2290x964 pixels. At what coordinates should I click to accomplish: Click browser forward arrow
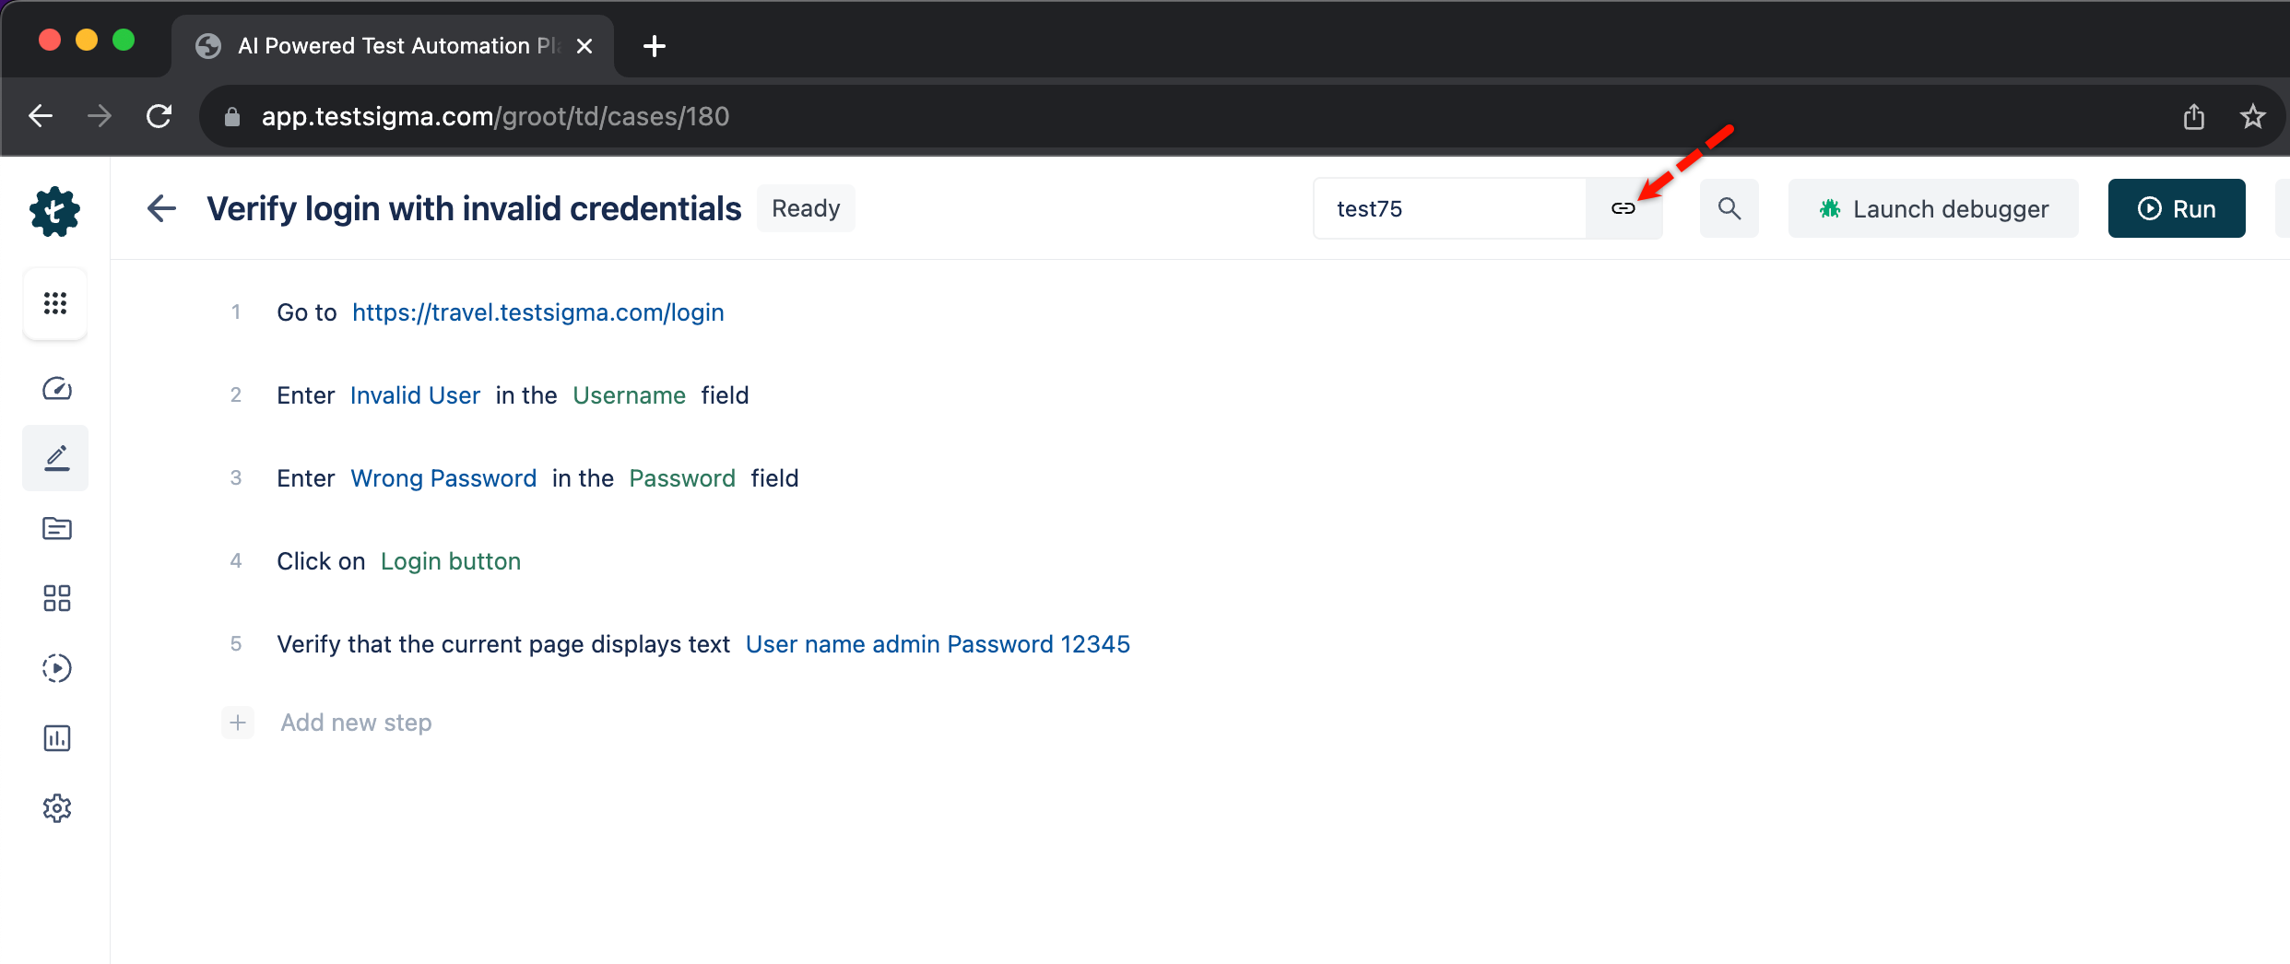(x=100, y=116)
